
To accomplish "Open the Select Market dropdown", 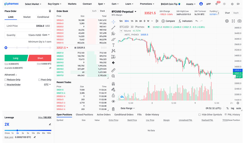I will (33, 4).
